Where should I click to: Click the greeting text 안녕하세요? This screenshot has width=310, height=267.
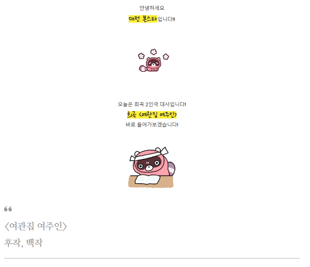pyautogui.click(x=152, y=8)
